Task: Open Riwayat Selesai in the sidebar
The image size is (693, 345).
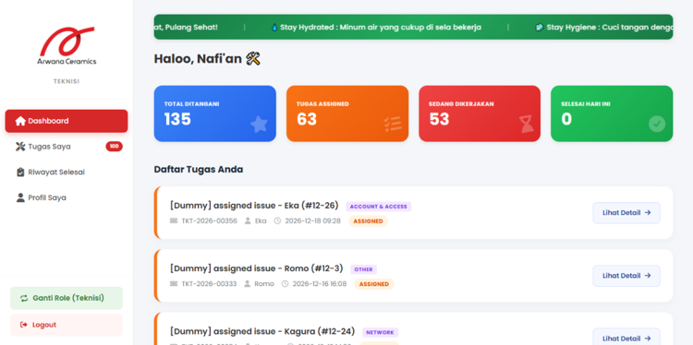Action: (x=67, y=172)
